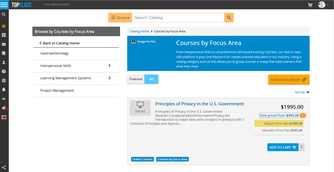The height and width of the screenshot is (172, 334).
Task: Go to the Home sidebar icon
Action: [4, 26]
